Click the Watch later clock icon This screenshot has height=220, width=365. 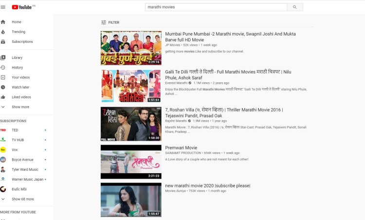(3, 87)
